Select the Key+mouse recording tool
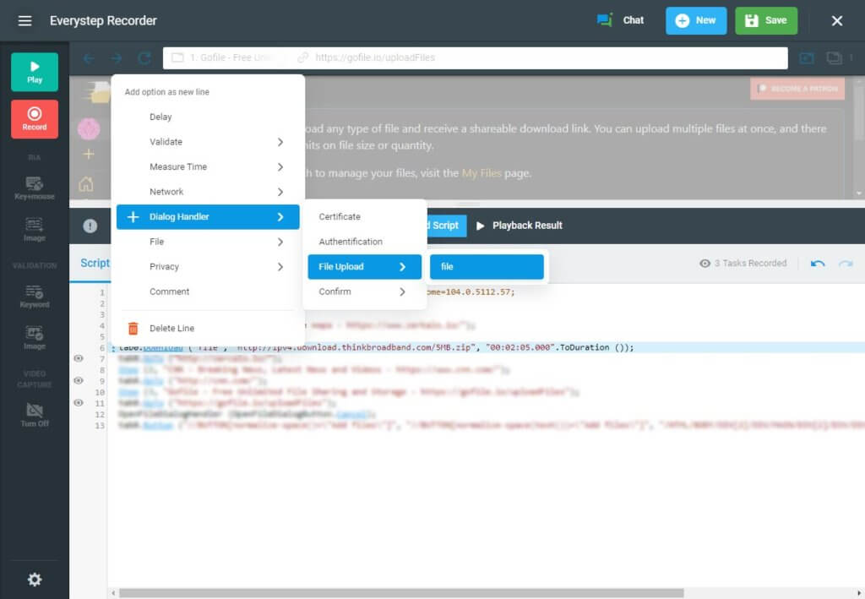Screen dimensions: 865x599 point(34,187)
